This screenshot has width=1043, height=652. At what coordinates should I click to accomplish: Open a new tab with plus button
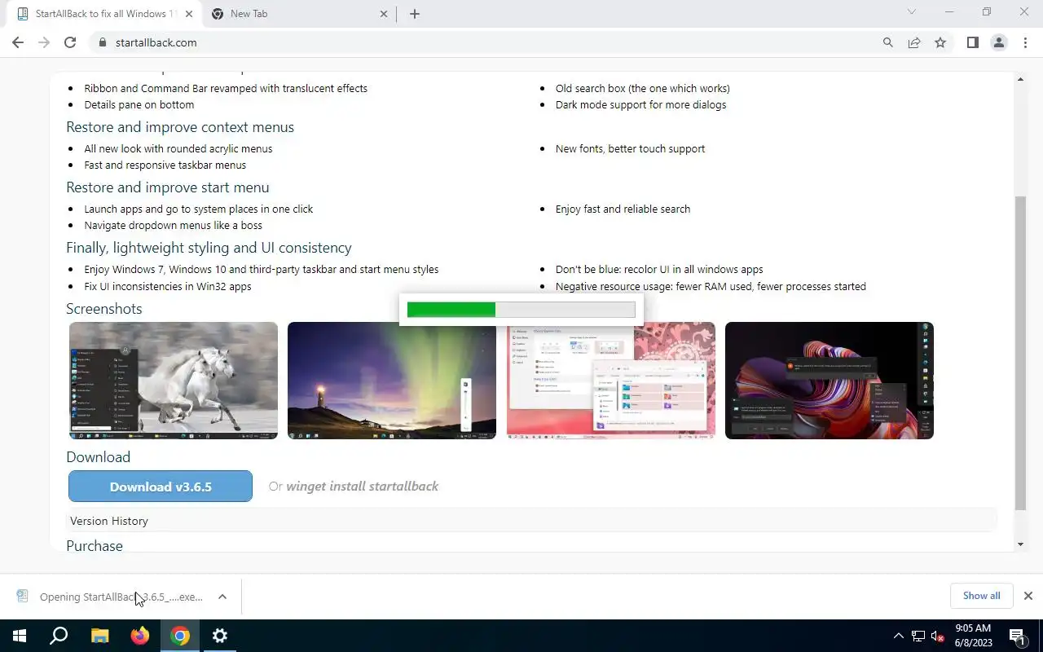pos(414,14)
